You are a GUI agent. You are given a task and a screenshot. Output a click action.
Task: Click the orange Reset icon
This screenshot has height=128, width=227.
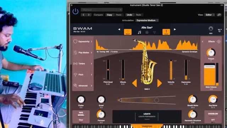128,32
